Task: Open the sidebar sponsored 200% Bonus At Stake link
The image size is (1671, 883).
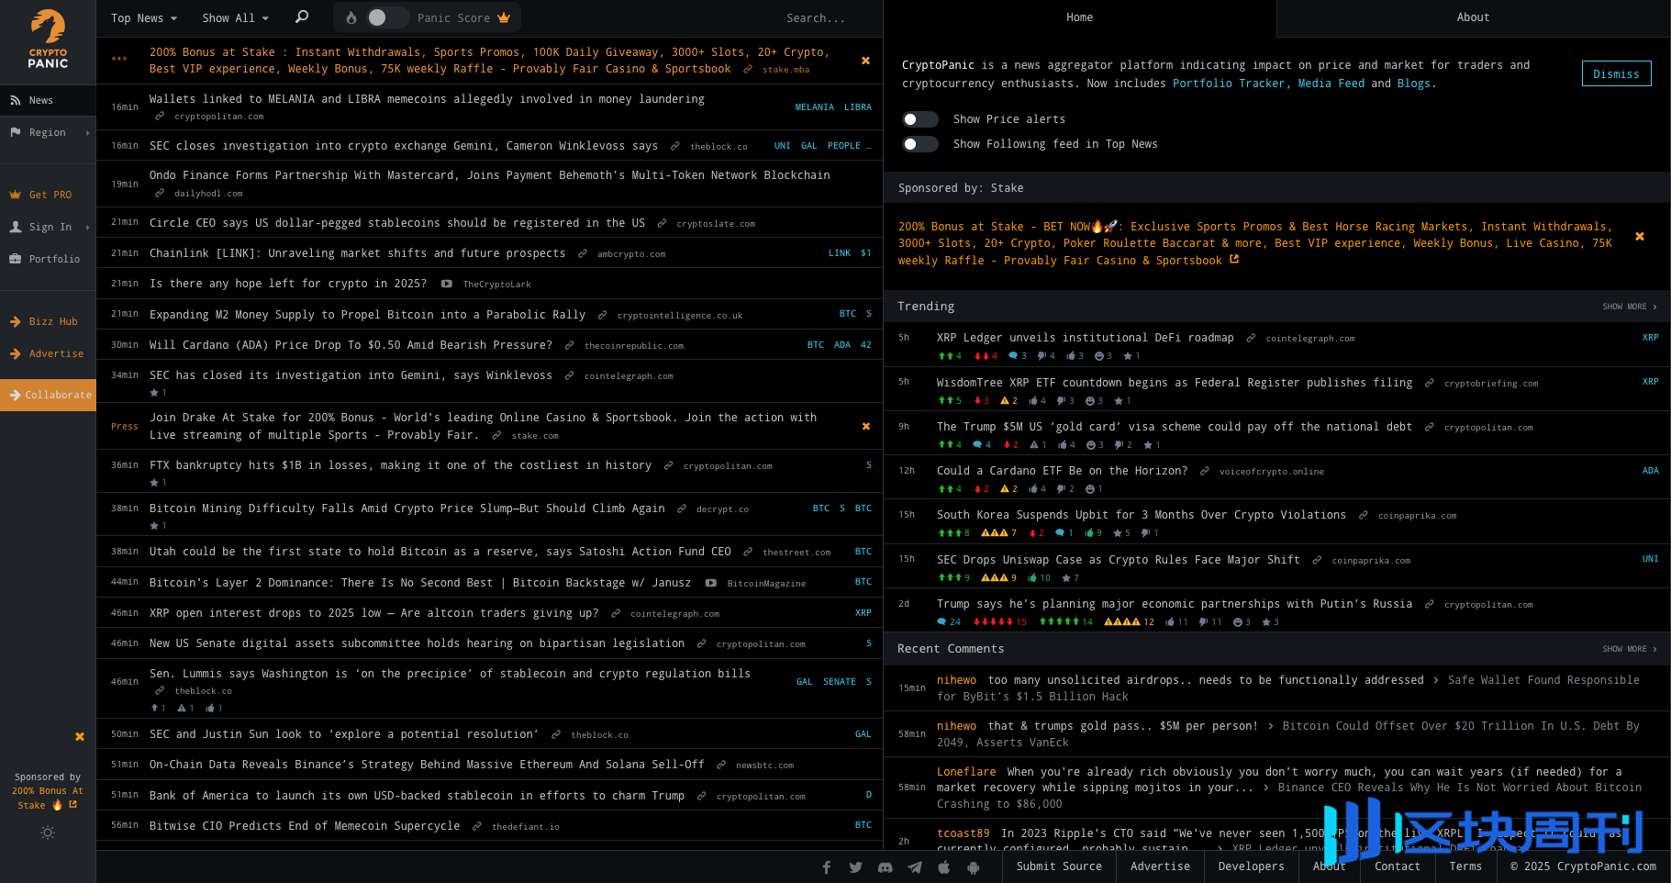Action: click(48, 798)
